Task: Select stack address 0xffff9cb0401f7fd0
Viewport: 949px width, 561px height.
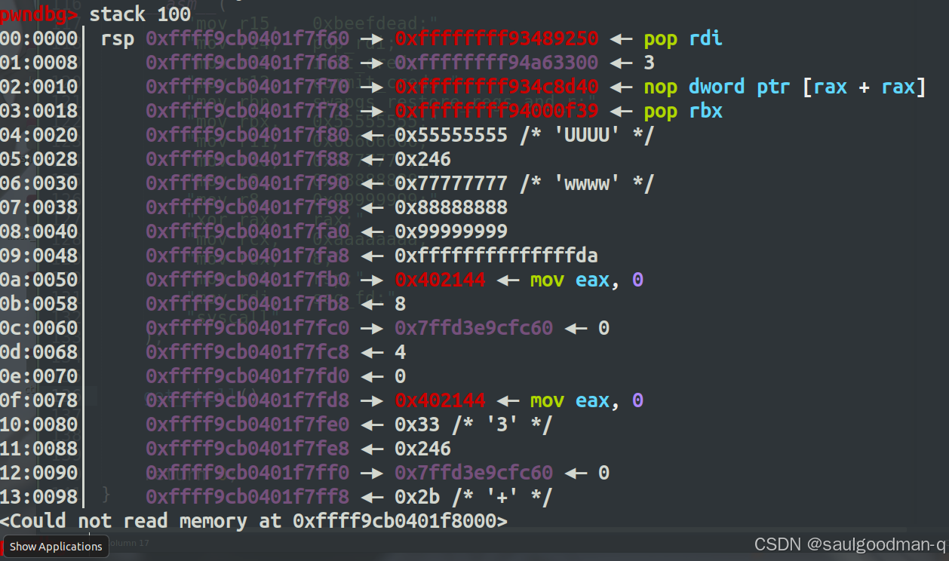Action: [x=247, y=376]
